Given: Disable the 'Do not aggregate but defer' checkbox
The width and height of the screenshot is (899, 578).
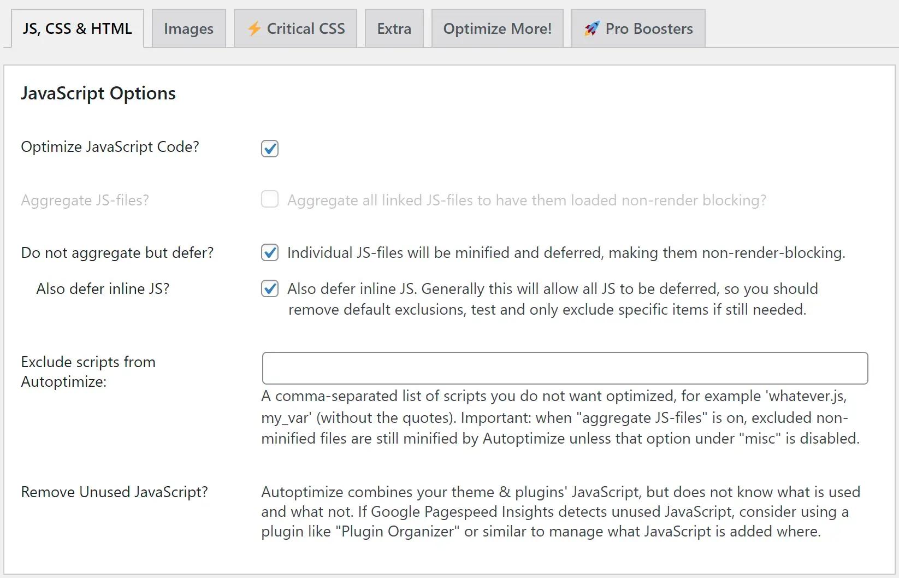Looking at the screenshot, I should 270,252.
